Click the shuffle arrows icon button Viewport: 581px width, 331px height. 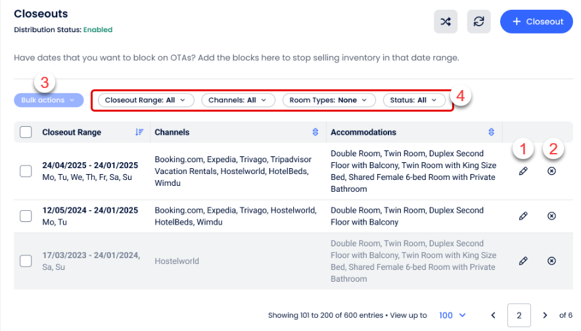pos(446,22)
